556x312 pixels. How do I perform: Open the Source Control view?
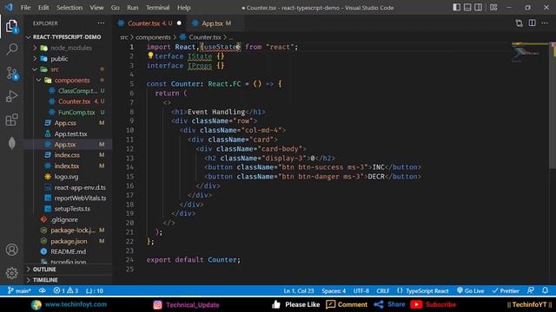point(11,73)
